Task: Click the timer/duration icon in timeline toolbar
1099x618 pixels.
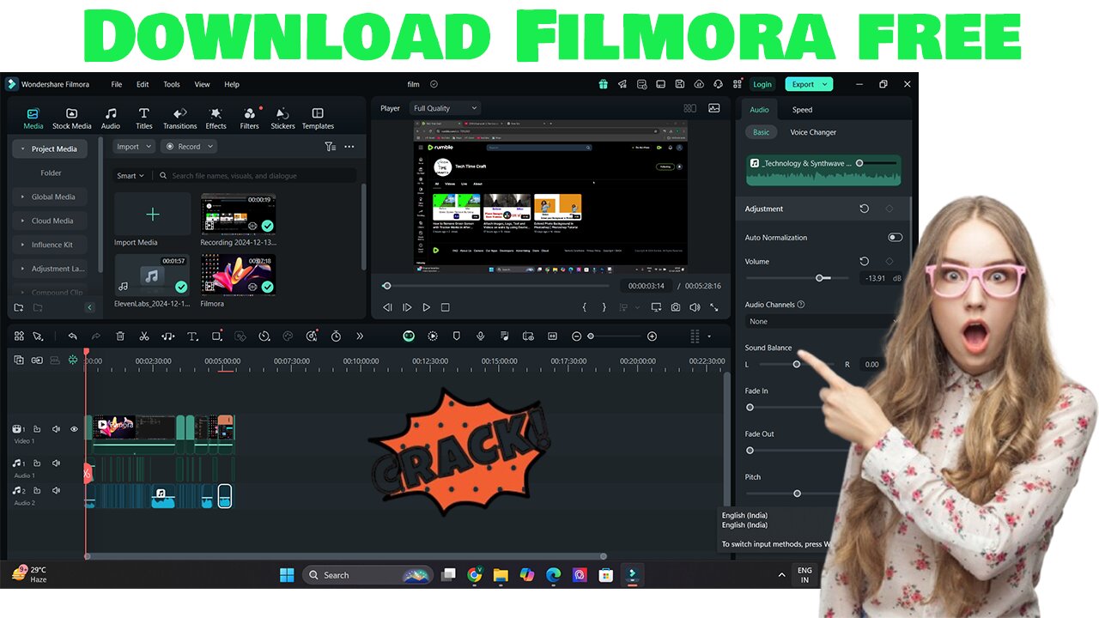Action: pos(336,336)
